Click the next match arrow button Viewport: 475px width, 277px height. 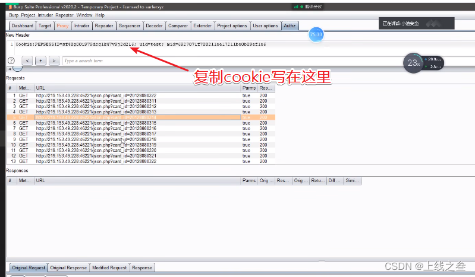tap(54, 61)
